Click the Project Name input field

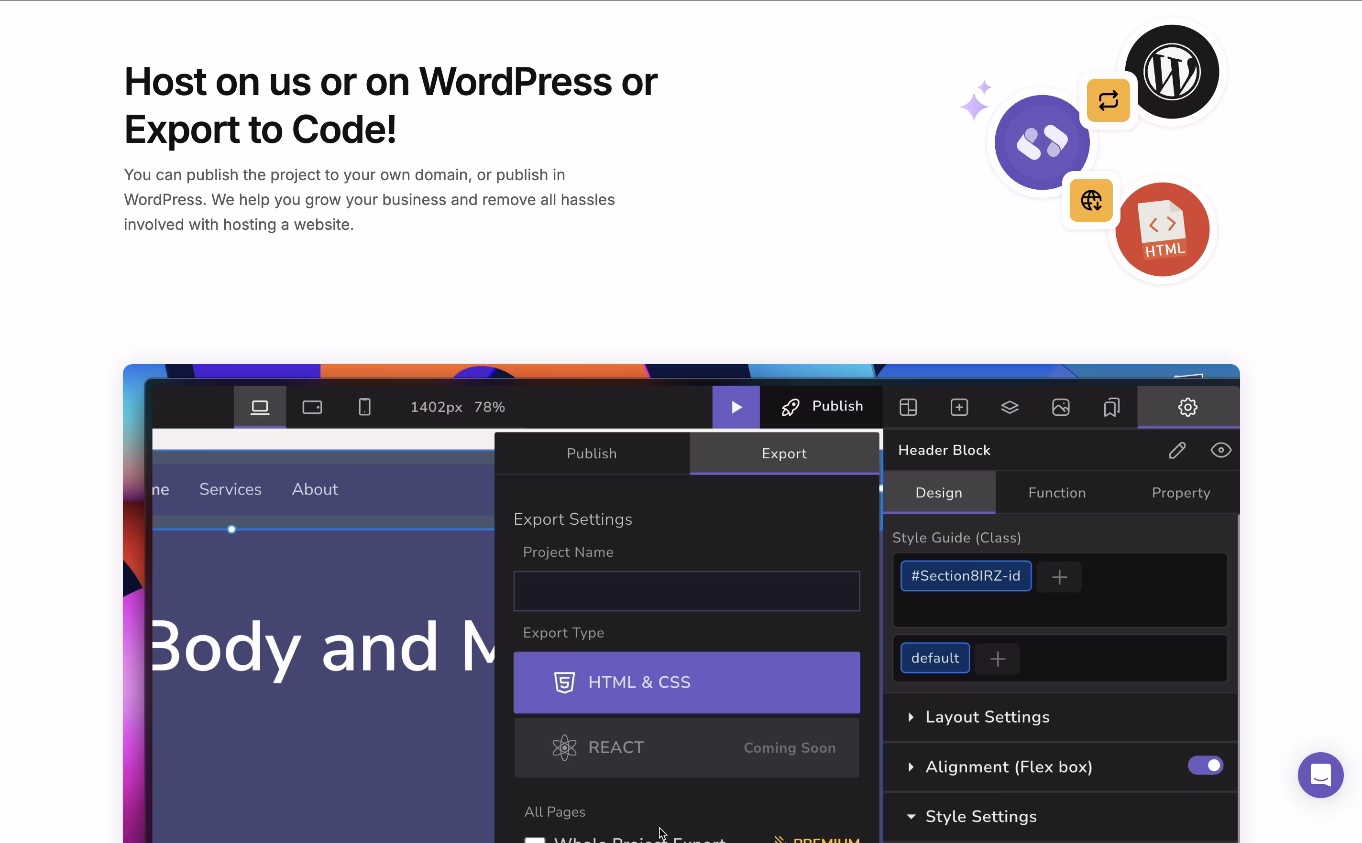coord(686,591)
